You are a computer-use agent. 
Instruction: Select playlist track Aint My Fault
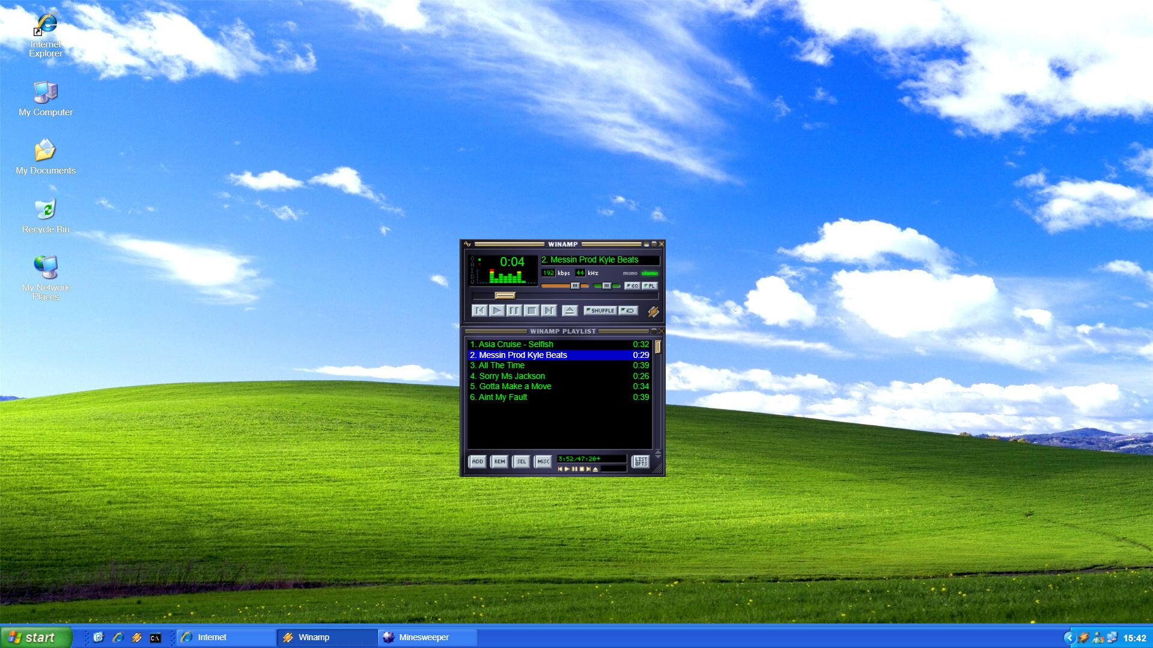[559, 397]
